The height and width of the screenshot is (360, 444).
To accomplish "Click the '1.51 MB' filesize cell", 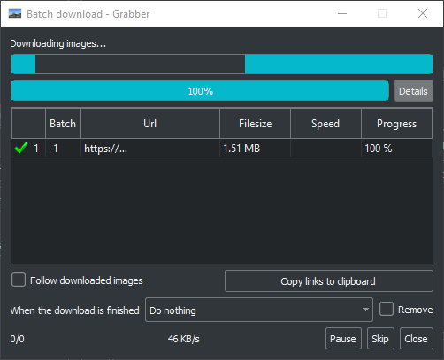I will (x=255, y=148).
